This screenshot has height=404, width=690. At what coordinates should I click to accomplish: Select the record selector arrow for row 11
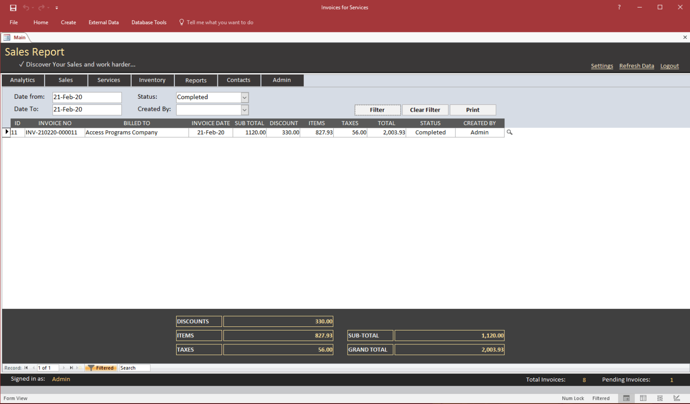6,132
